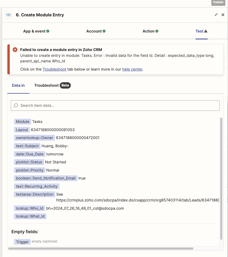The height and width of the screenshot is (257, 228).
Task: Click the text::Subject label
Action: tap(27, 146)
